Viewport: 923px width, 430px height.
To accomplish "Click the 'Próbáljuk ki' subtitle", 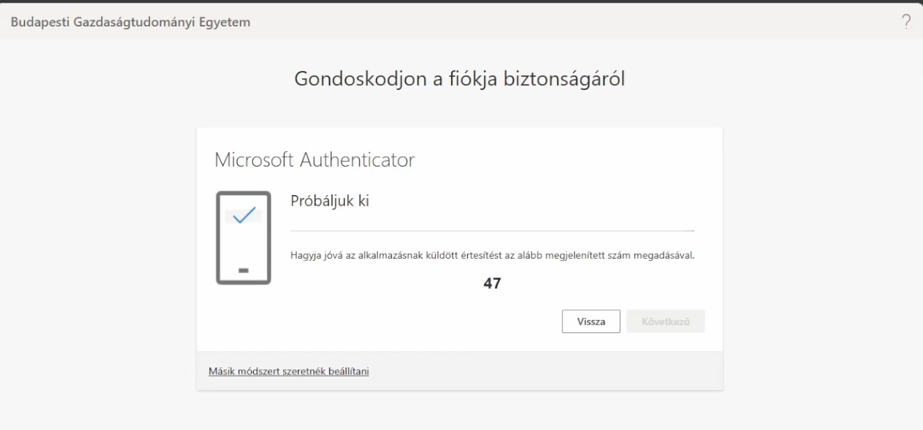I will 329,201.
